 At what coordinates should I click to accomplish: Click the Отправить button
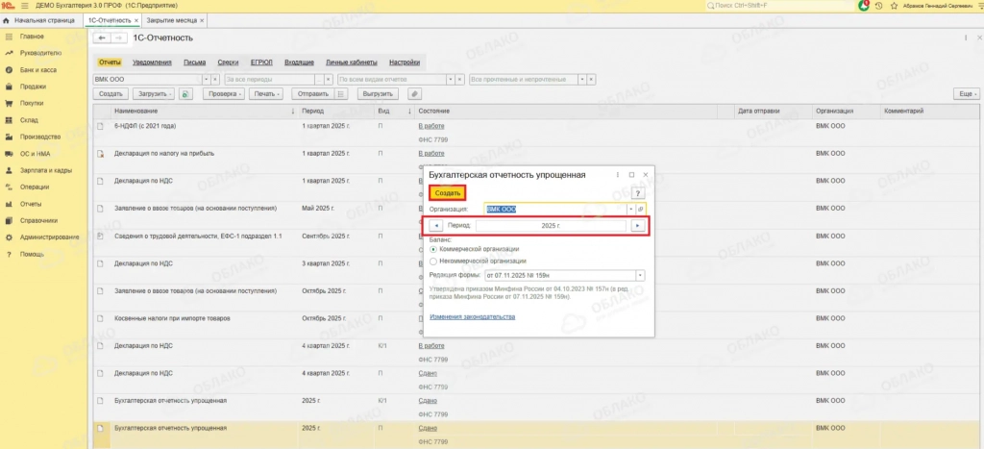click(312, 94)
